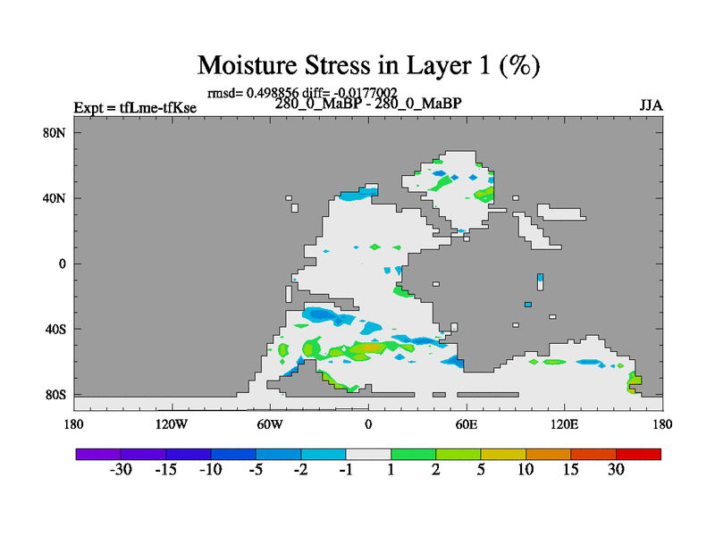The width and height of the screenshot is (715, 536).
Task: Click the 60E longitude axis label
Action: [467, 423]
